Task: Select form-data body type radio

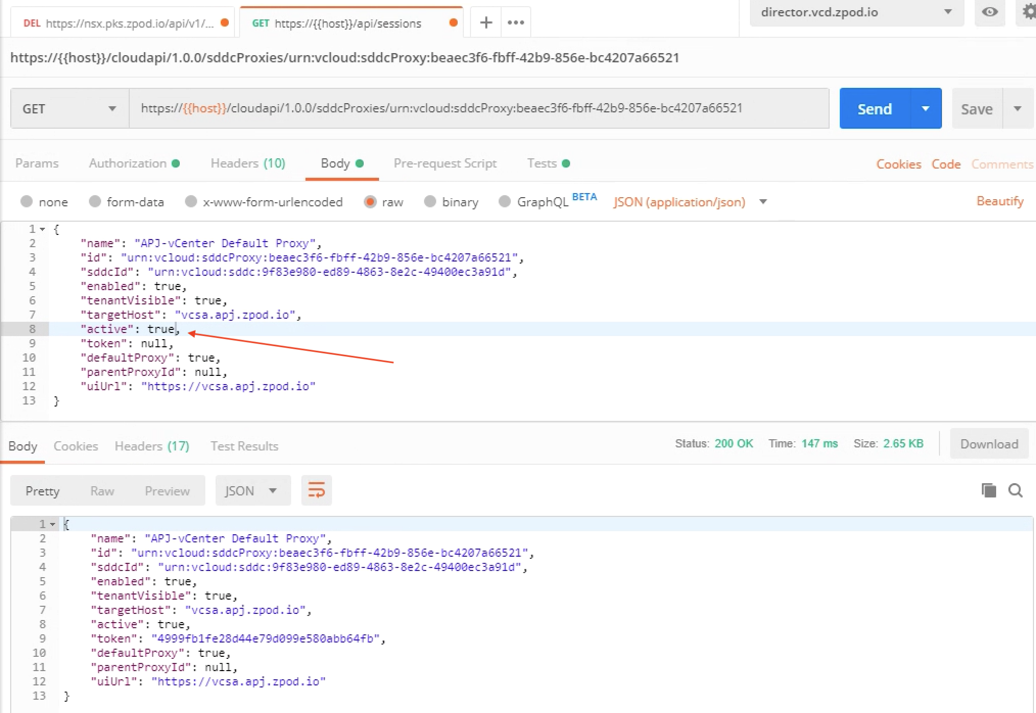Action: [x=95, y=202]
